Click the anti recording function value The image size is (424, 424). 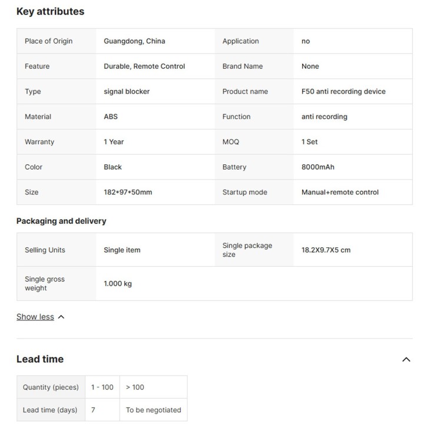pyautogui.click(x=324, y=117)
